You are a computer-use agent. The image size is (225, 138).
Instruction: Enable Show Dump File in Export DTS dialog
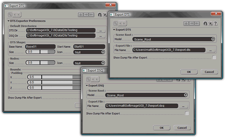[x=214, y=58]
